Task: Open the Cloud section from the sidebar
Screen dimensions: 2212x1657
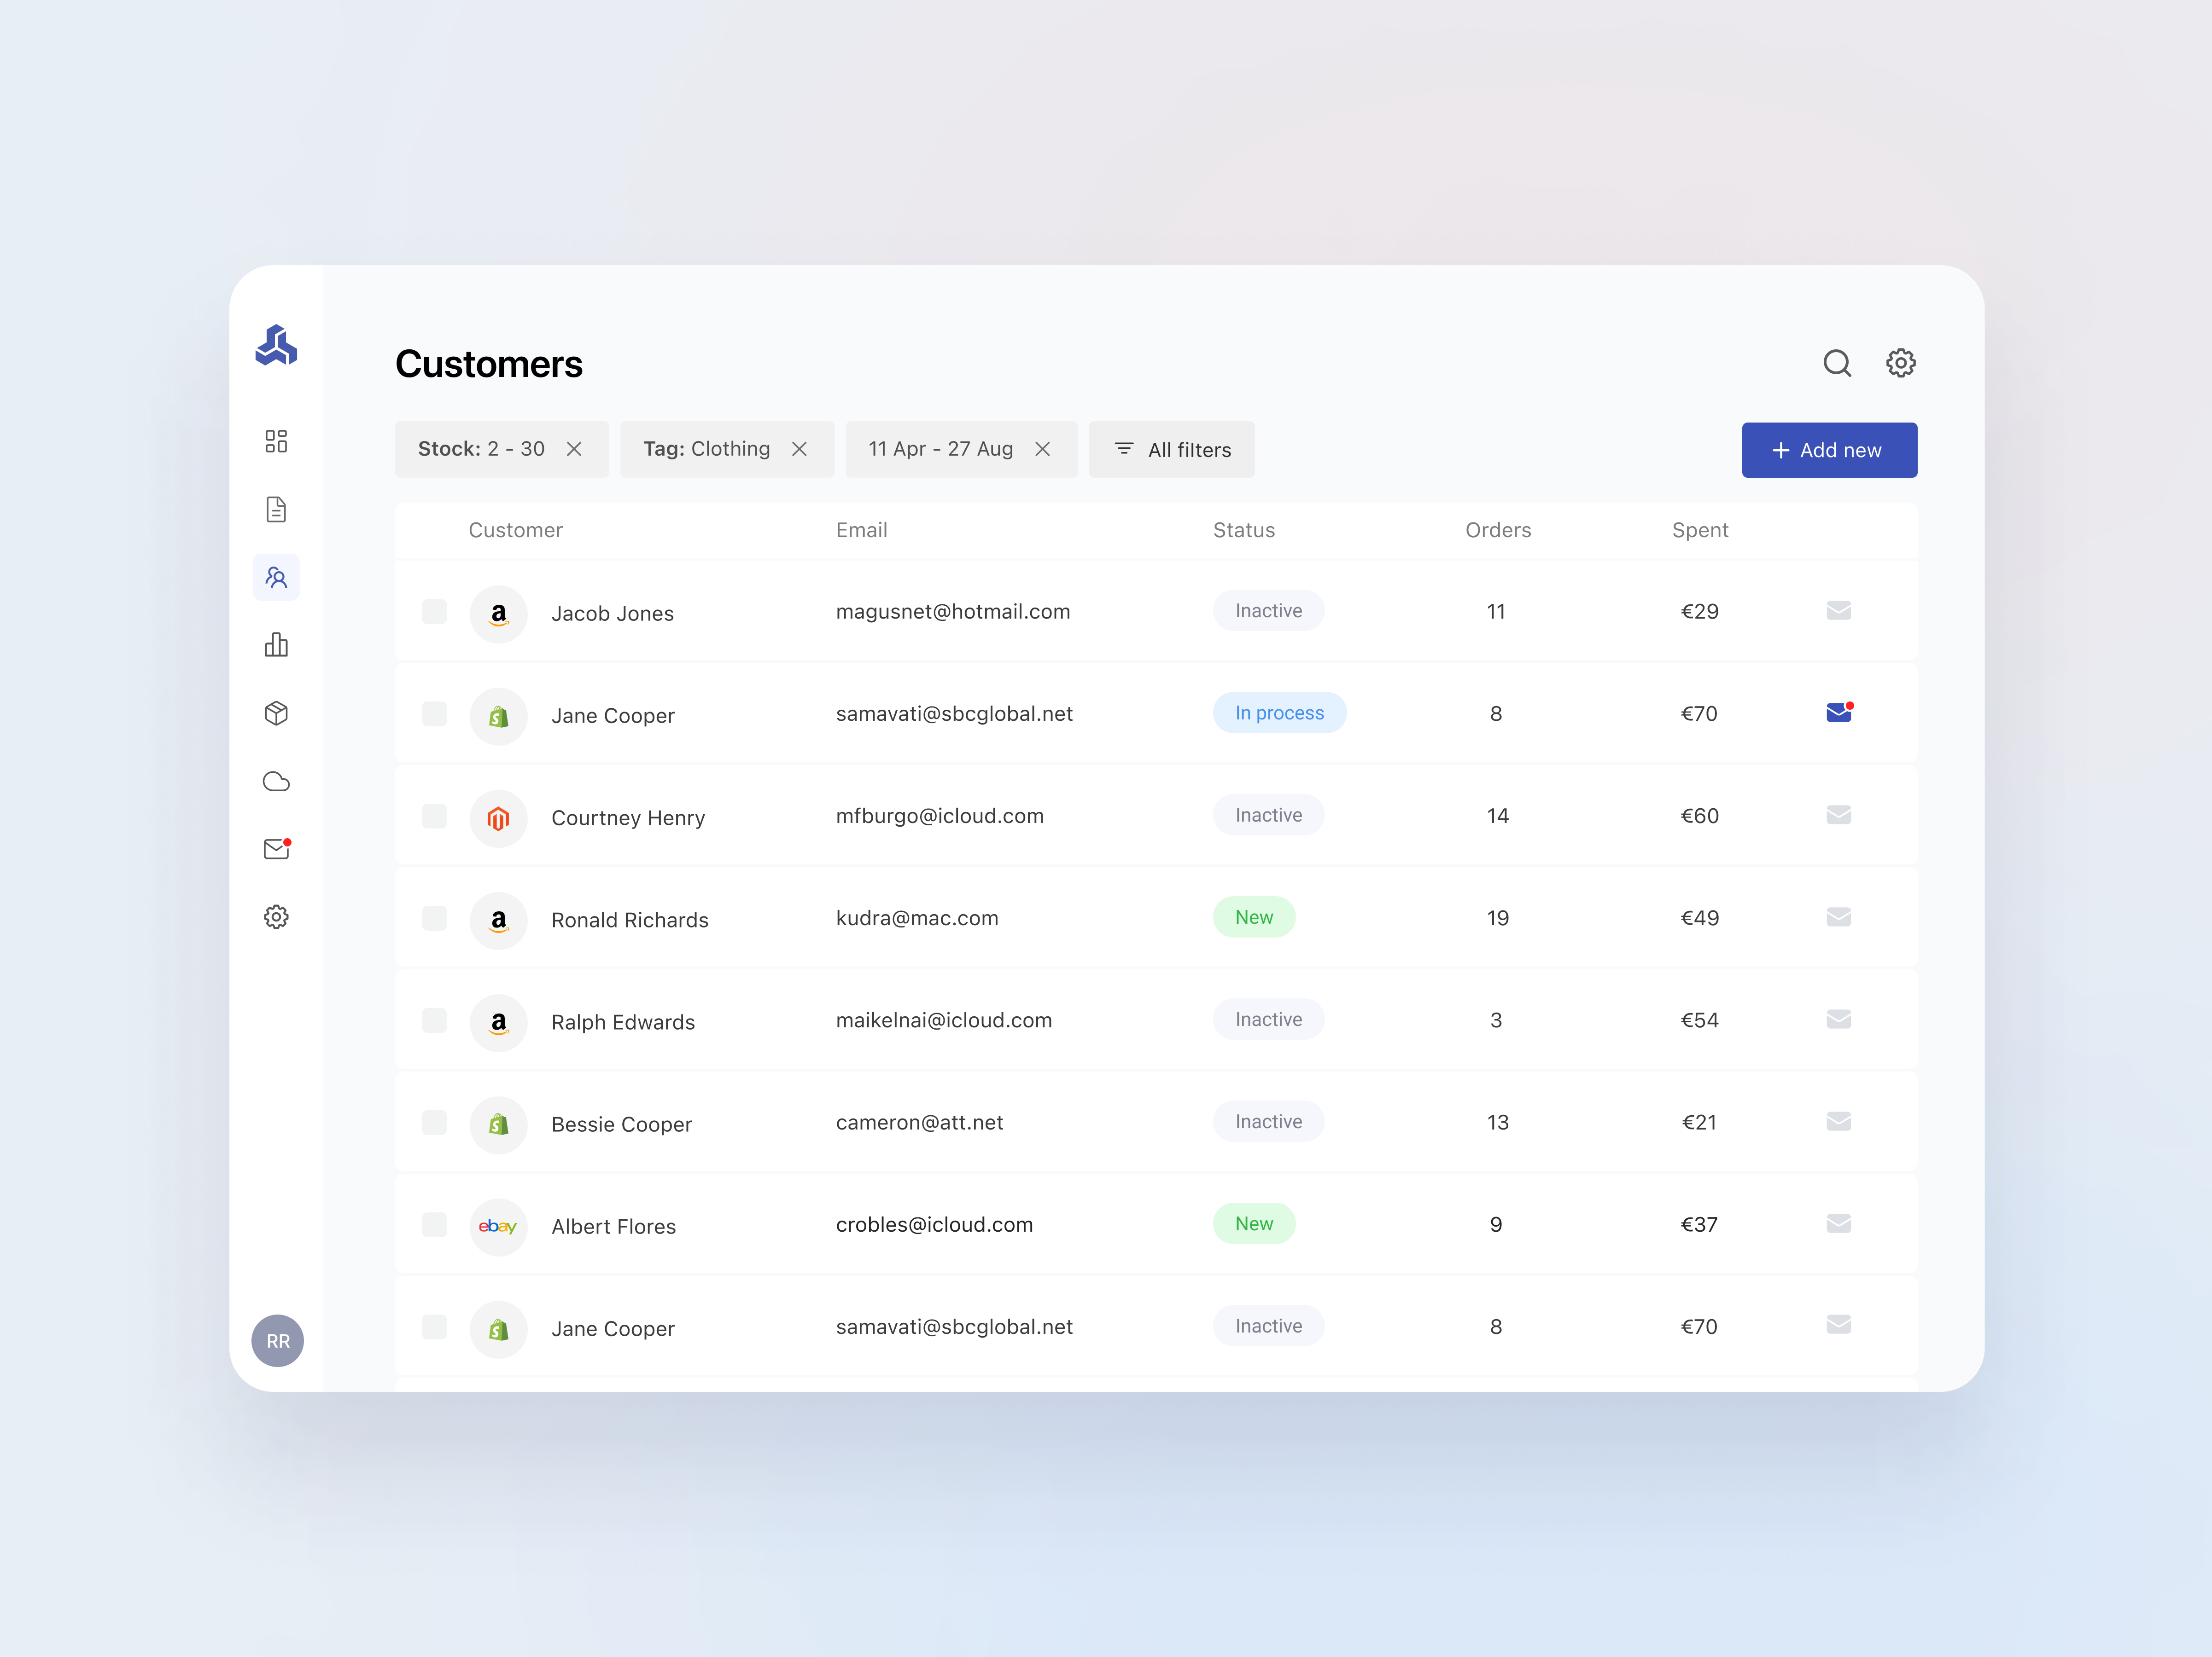Action: 276,781
